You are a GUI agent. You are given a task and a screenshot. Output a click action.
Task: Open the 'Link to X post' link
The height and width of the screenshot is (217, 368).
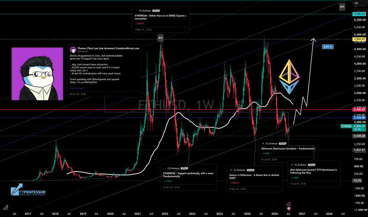click(x=77, y=88)
